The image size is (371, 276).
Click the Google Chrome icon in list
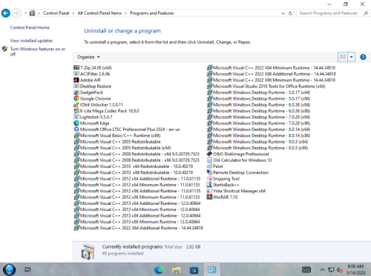tap(76, 98)
